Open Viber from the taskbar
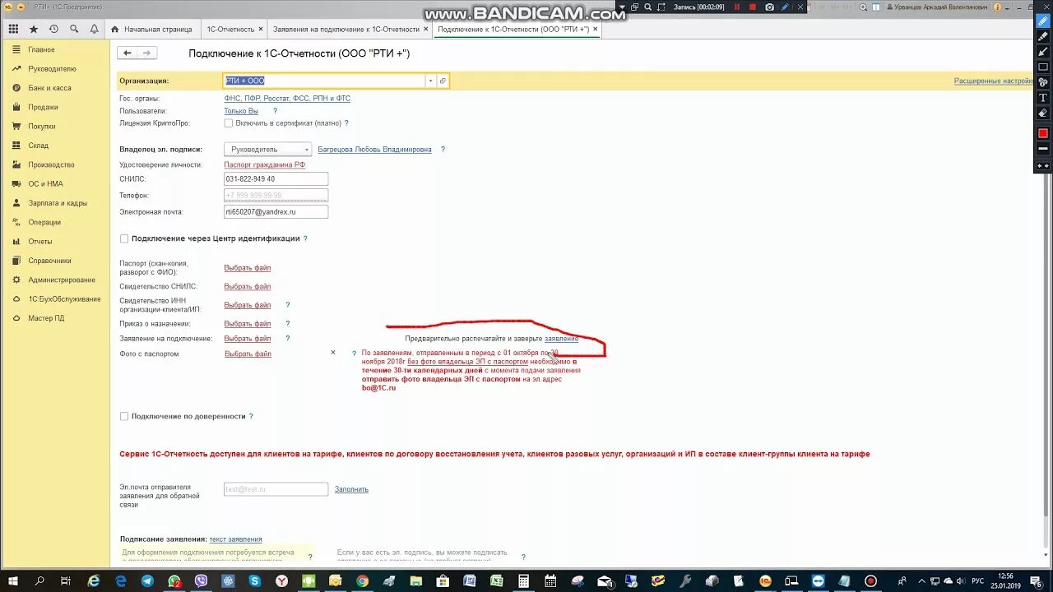The width and height of the screenshot is (1053, 592). [202, 580]
